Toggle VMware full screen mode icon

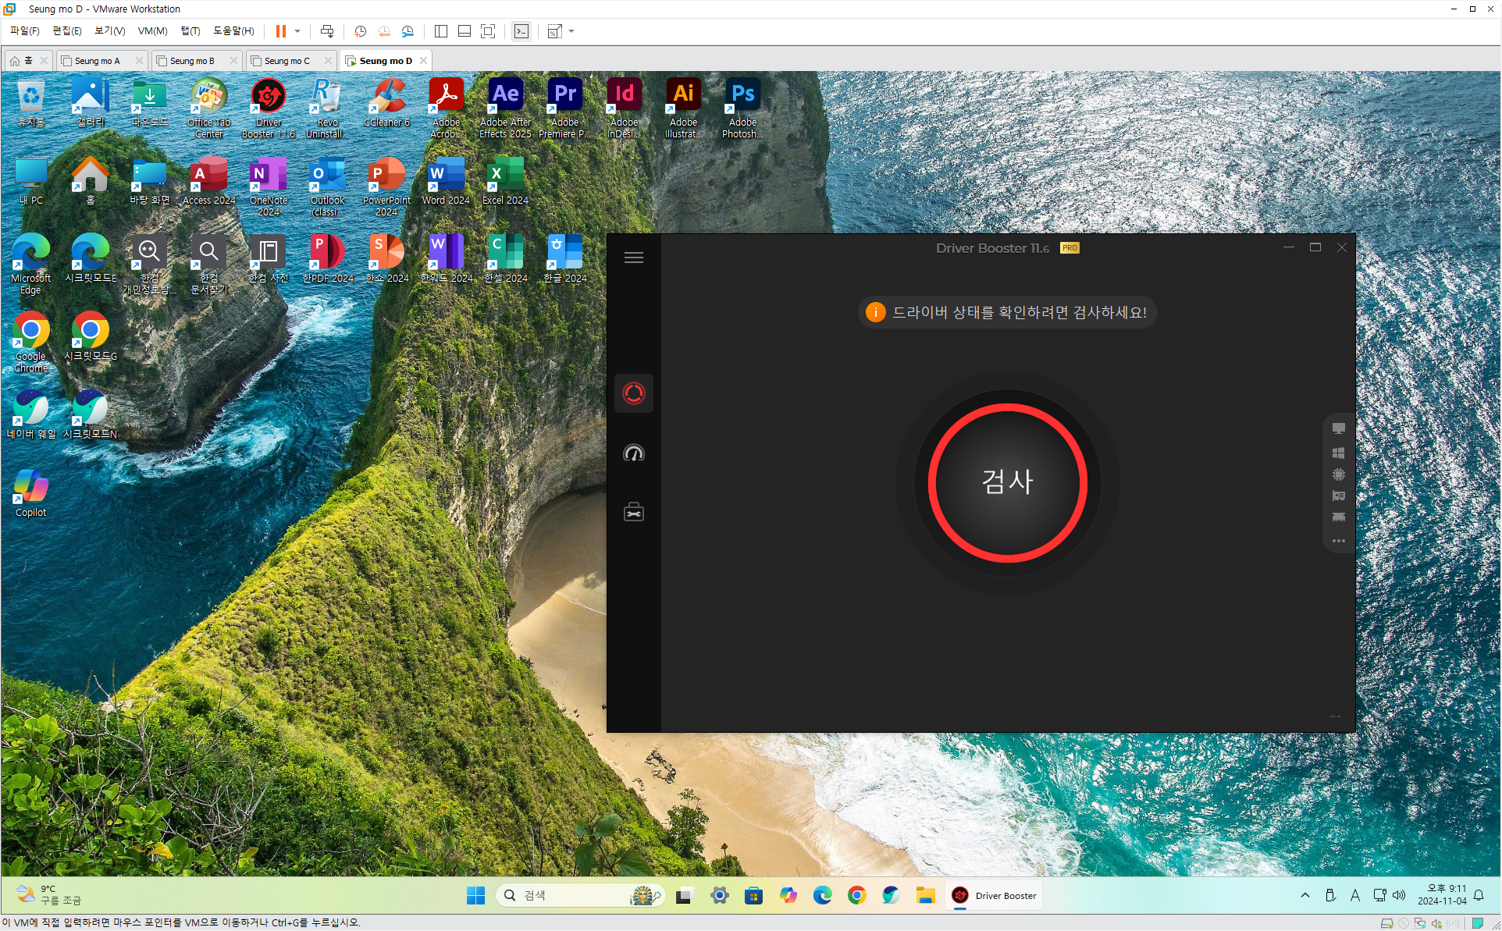click(x=488, y=31)
